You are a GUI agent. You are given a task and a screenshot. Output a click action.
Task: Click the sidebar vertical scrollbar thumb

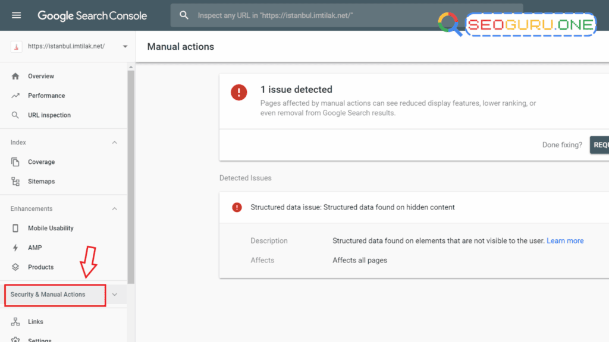(131, 176)
